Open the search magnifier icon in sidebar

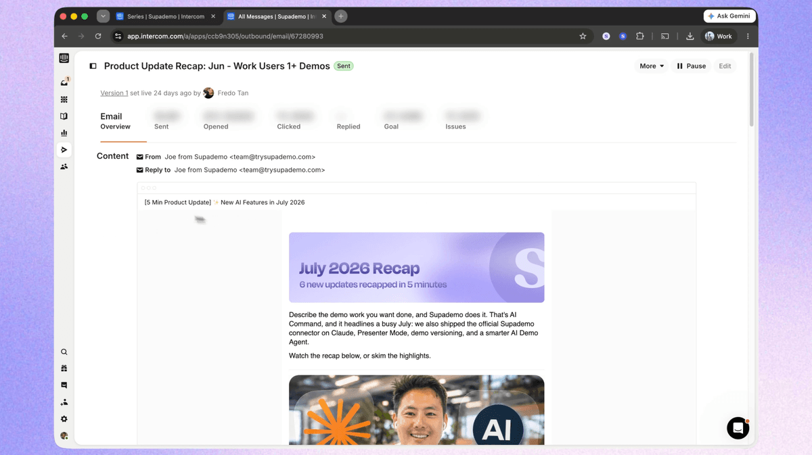64,352
